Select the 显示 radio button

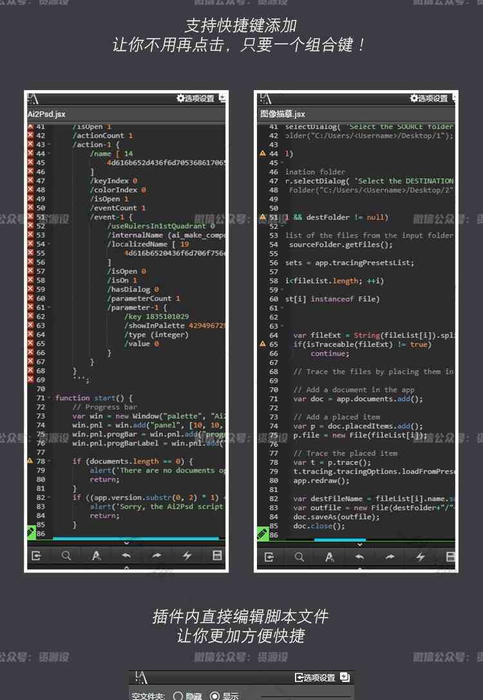[x=214, y=696]
